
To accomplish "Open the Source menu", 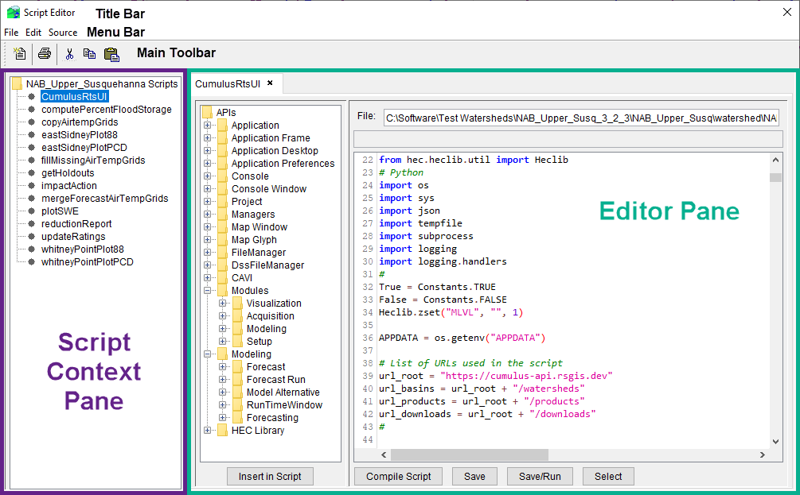I will pos(63,33).
